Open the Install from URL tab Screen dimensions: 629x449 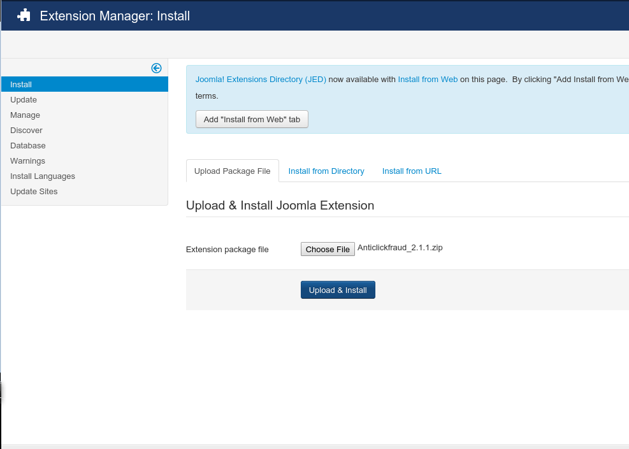(412, 171)
